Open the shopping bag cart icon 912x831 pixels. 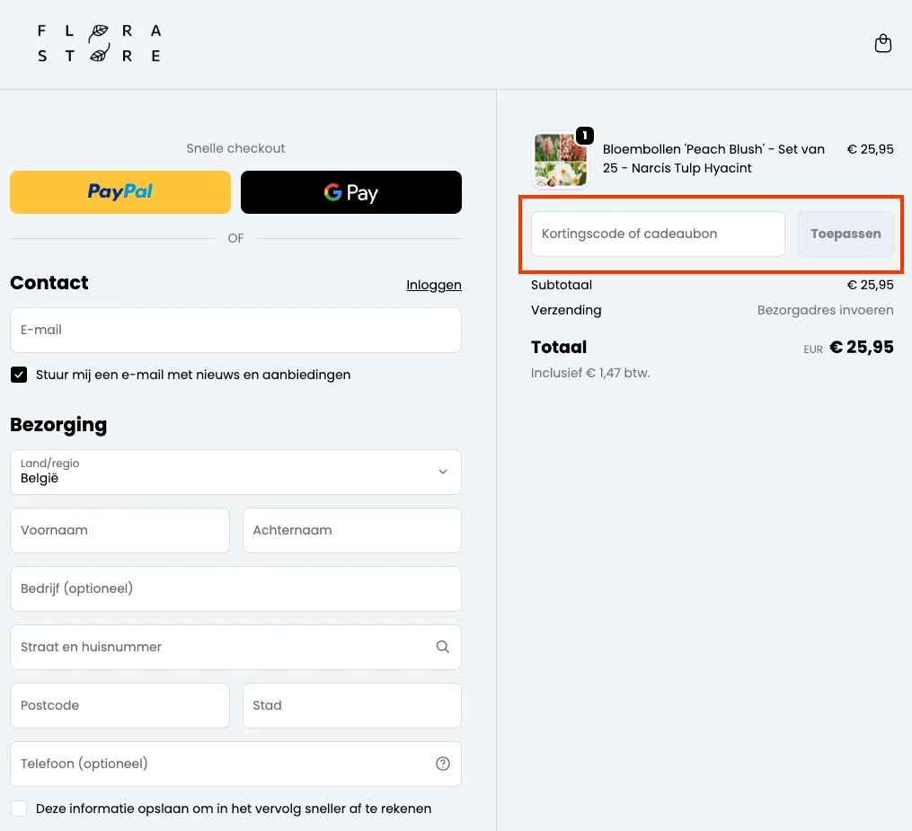click(883, 43)
